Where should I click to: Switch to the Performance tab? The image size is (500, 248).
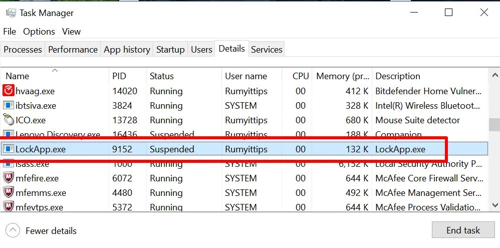pyautogui.click(x=73, y=50)
